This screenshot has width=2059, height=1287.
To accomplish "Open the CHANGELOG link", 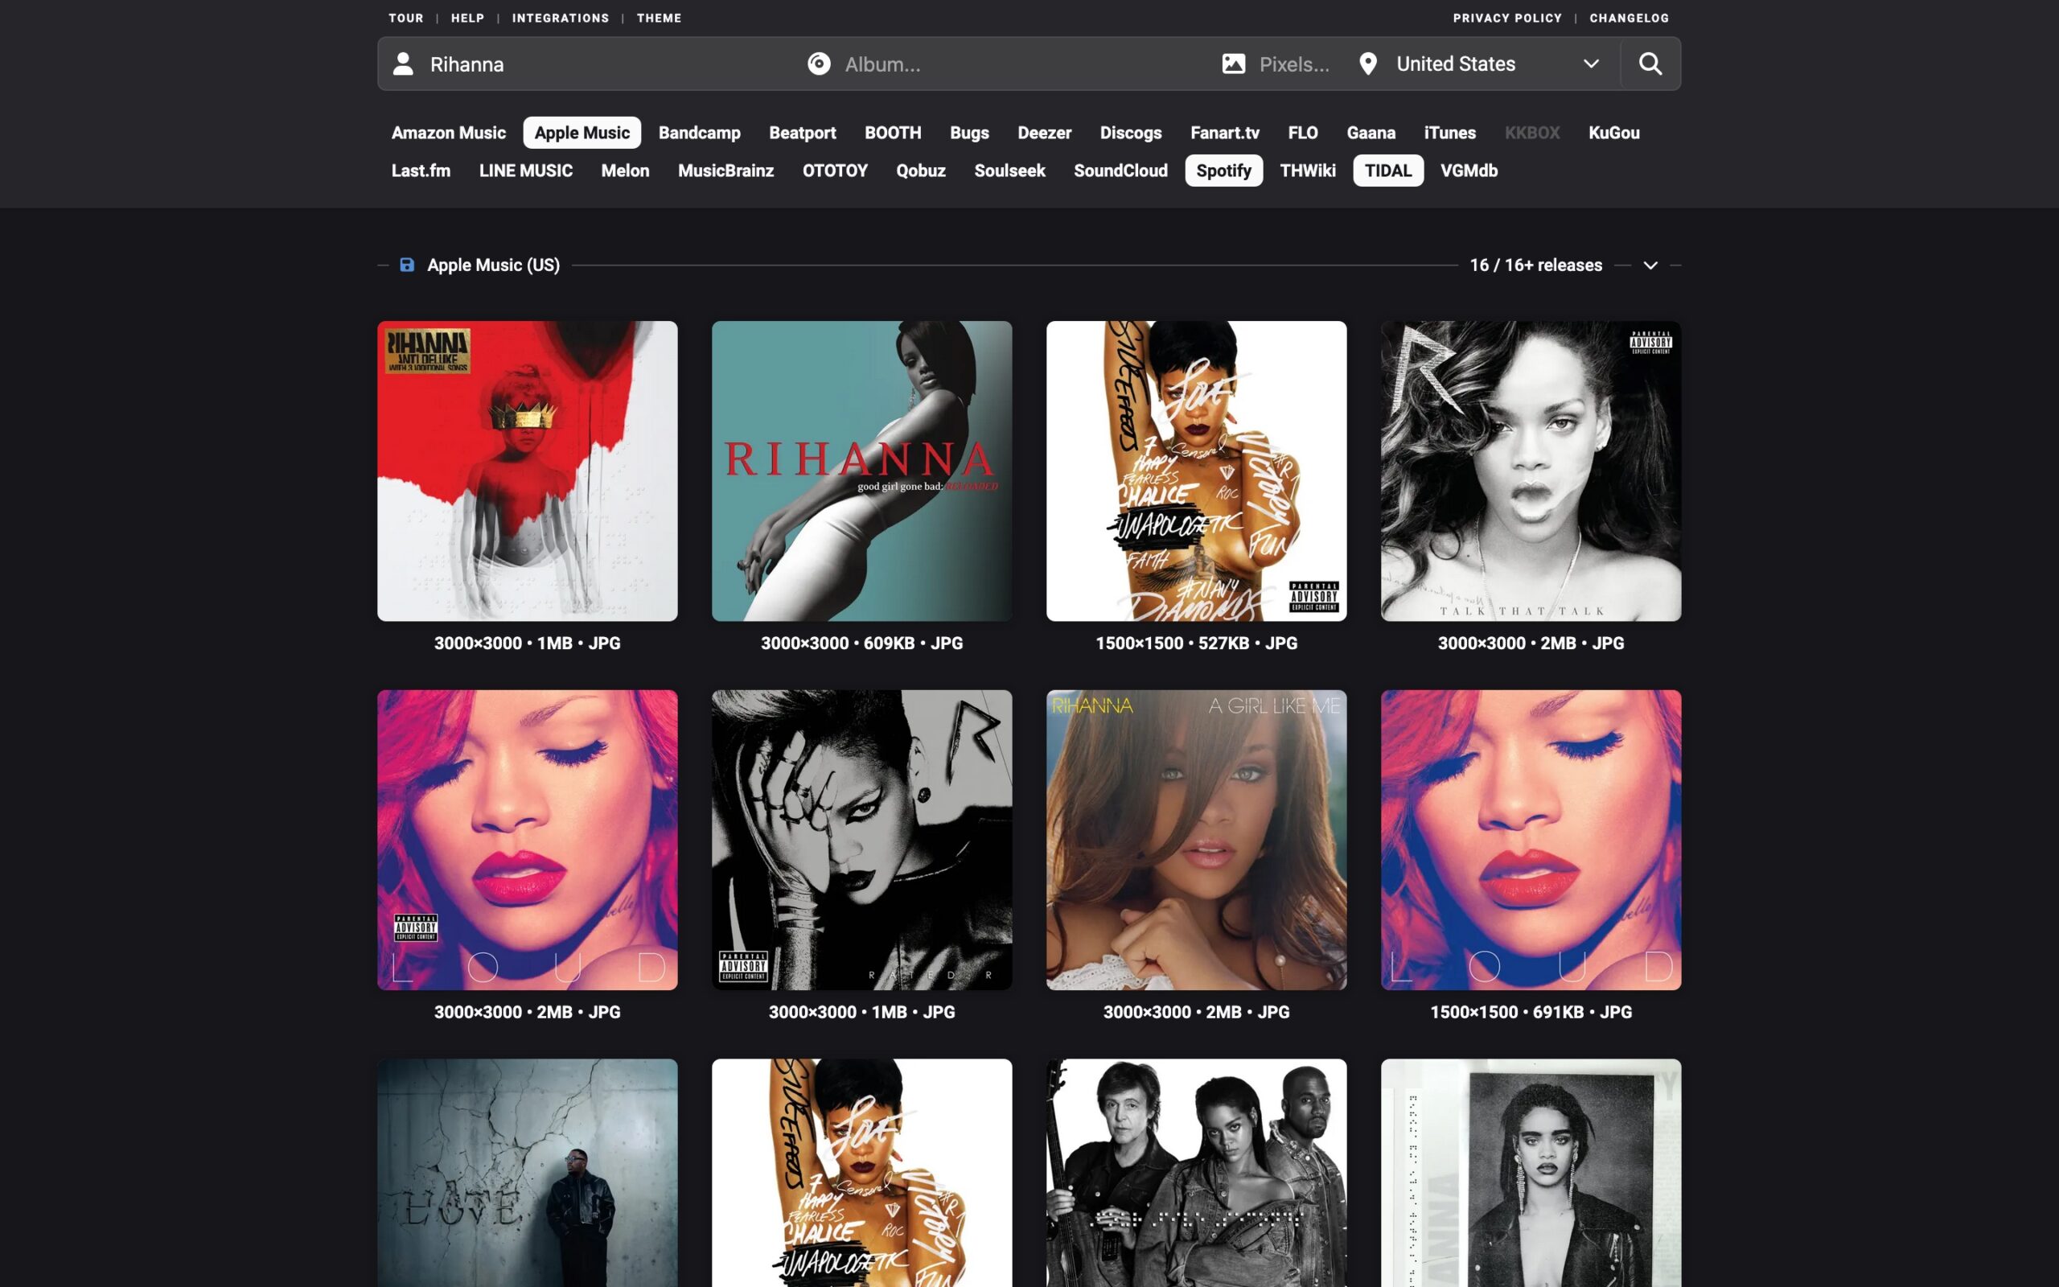I will [x=1629, y=18].
